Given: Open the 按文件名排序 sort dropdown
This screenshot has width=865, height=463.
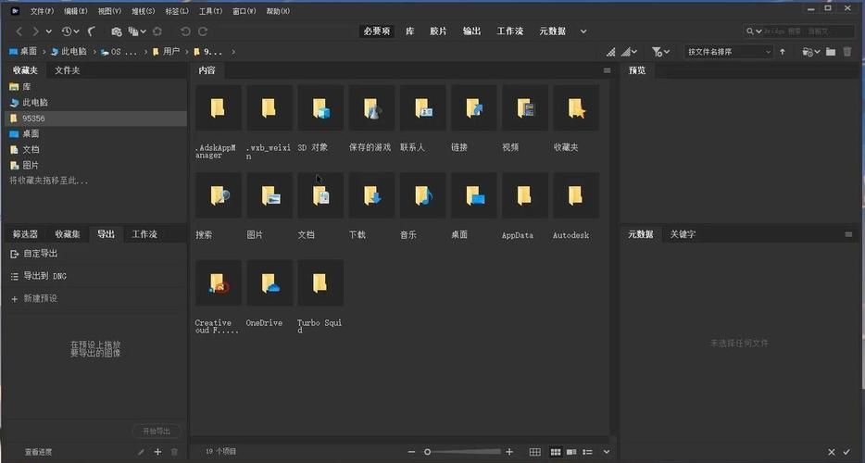Looking at the screenshot, I should (729, 52).
